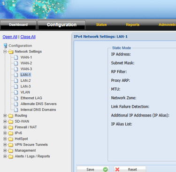
Task: Click the Save button
Action: click(92, 169)
